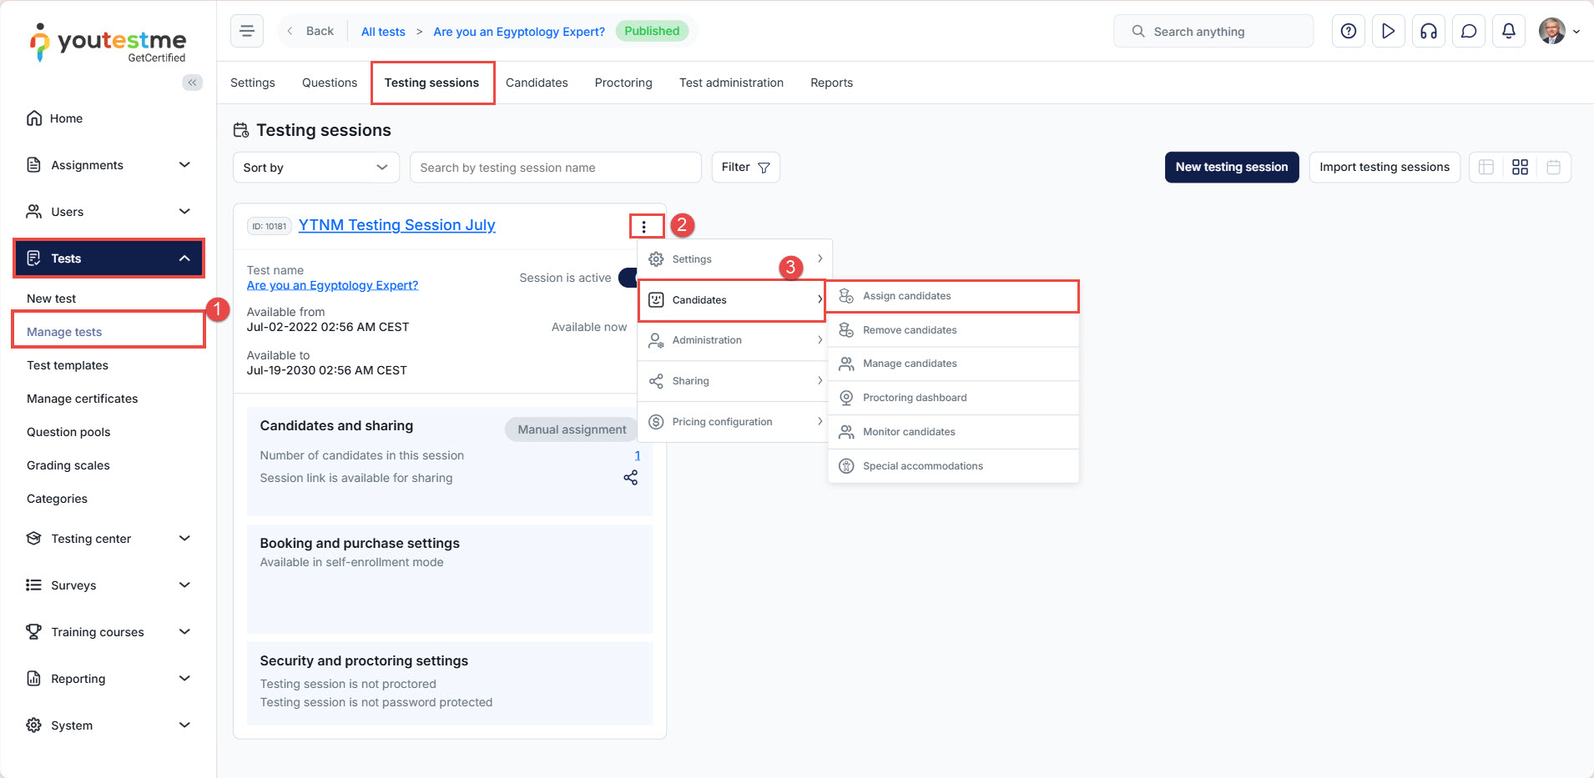Screen dimensions: 1594x778
Task: Click the testing session name search field
Action: point(555,168)
